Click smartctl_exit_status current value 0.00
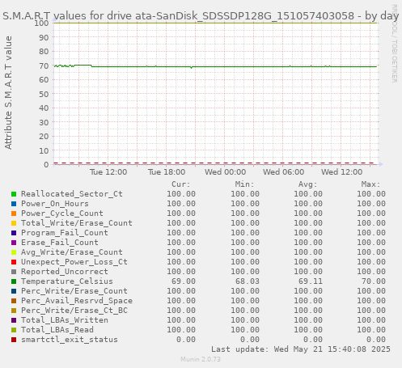 (x=186, y=340)
